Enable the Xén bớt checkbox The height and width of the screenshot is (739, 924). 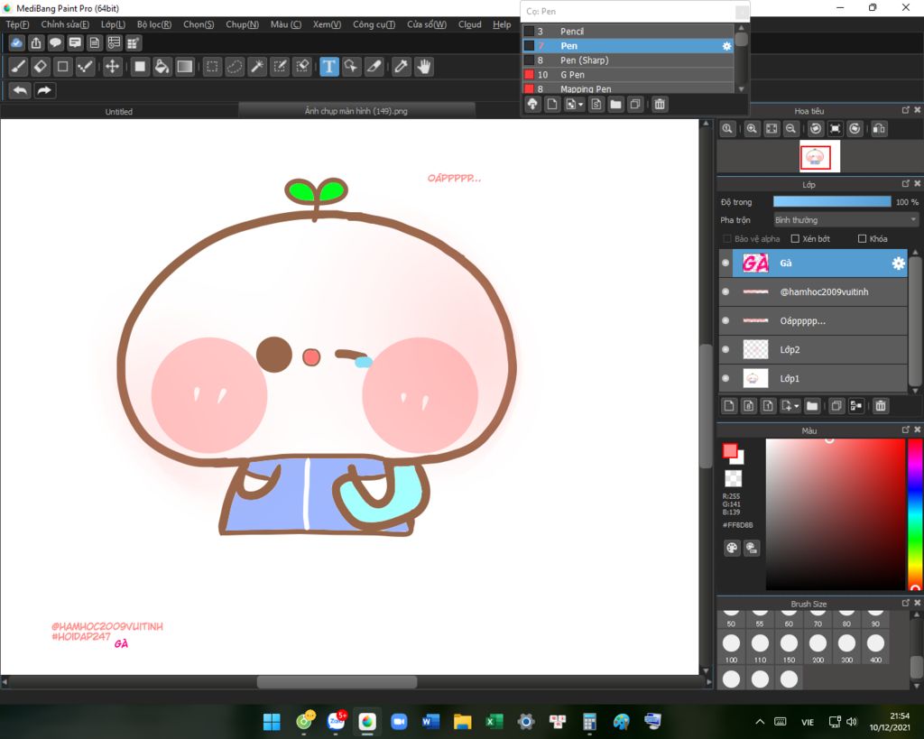(795, 239)
